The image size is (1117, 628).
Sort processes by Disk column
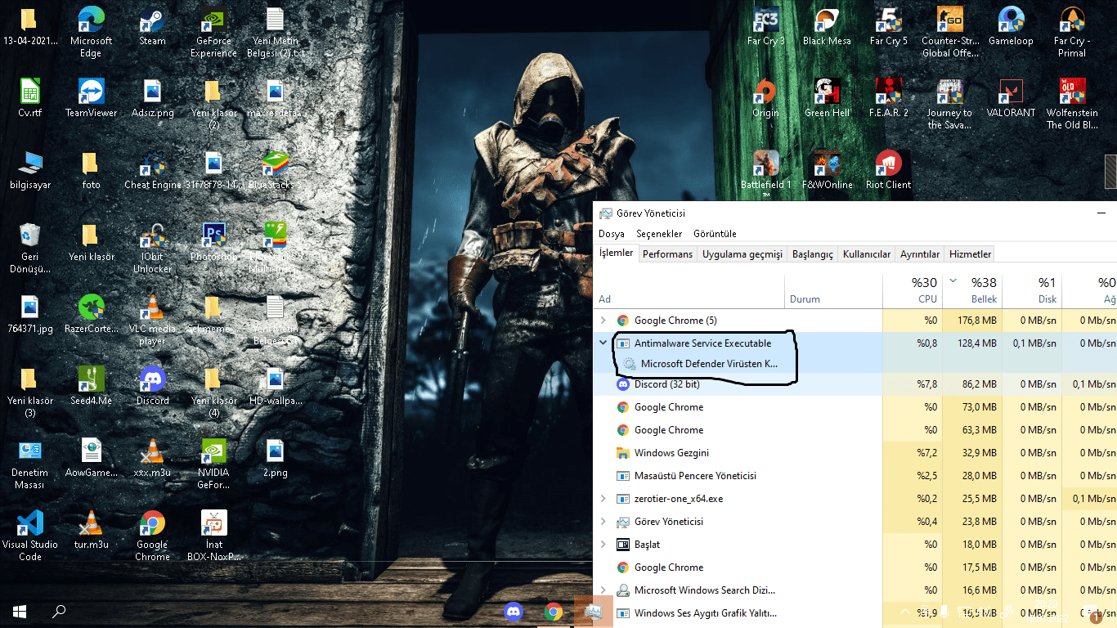(x=1033, y=290)
